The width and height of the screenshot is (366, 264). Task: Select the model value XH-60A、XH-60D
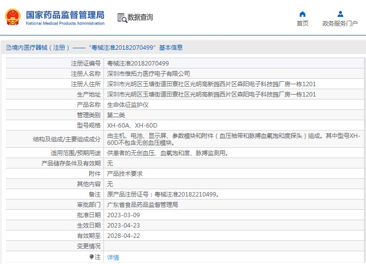click(132, 125)
